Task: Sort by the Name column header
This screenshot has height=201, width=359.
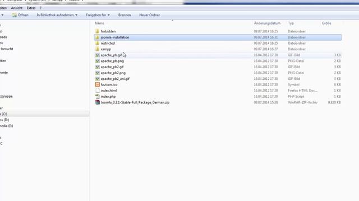Action: [99, 23]
